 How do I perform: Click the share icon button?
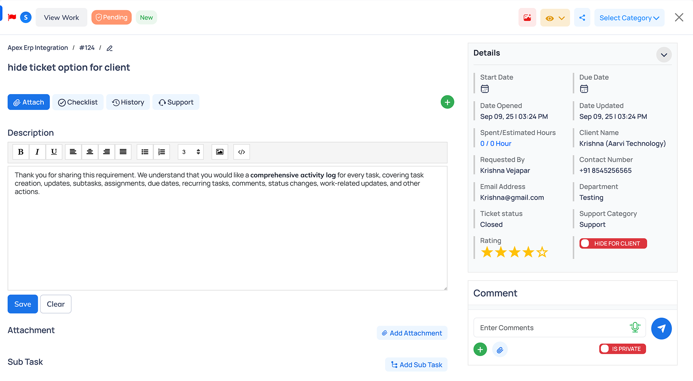click(x=582, y=18)
